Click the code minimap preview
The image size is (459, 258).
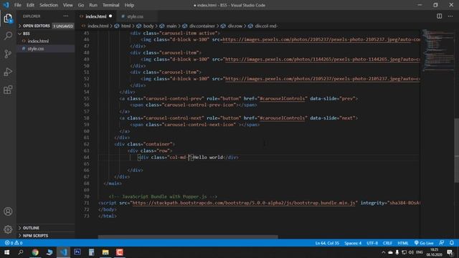(x=437, y=49)
